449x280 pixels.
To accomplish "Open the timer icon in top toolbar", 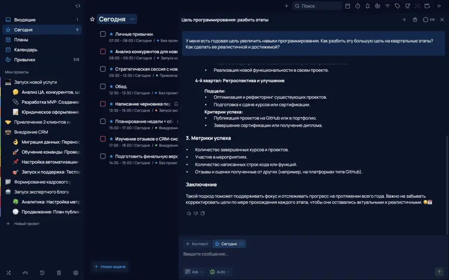I will click(357, 6).
